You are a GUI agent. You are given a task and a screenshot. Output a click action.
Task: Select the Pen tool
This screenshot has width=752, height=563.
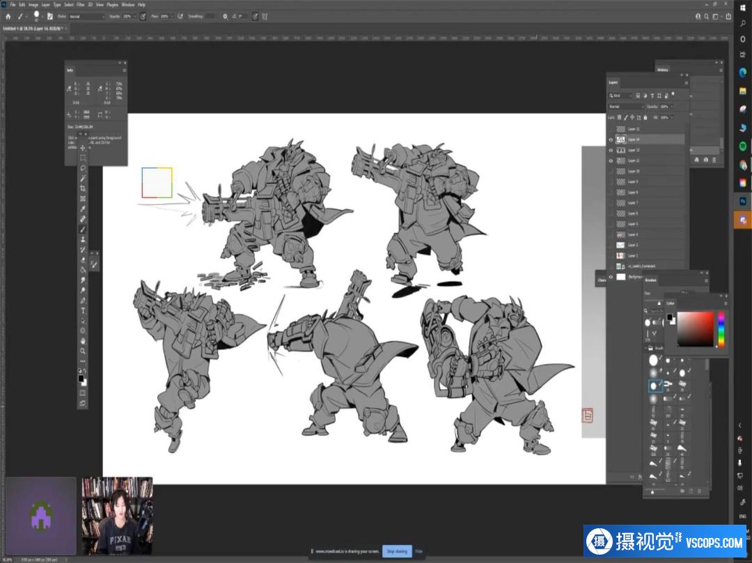(82, 301)
